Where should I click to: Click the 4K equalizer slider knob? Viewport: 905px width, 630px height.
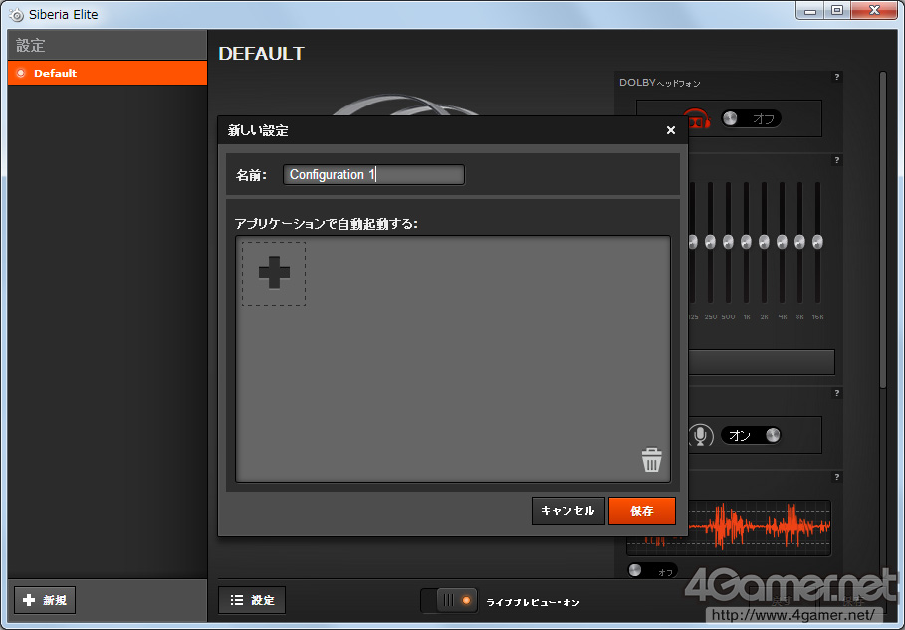[x=783, y=242]
